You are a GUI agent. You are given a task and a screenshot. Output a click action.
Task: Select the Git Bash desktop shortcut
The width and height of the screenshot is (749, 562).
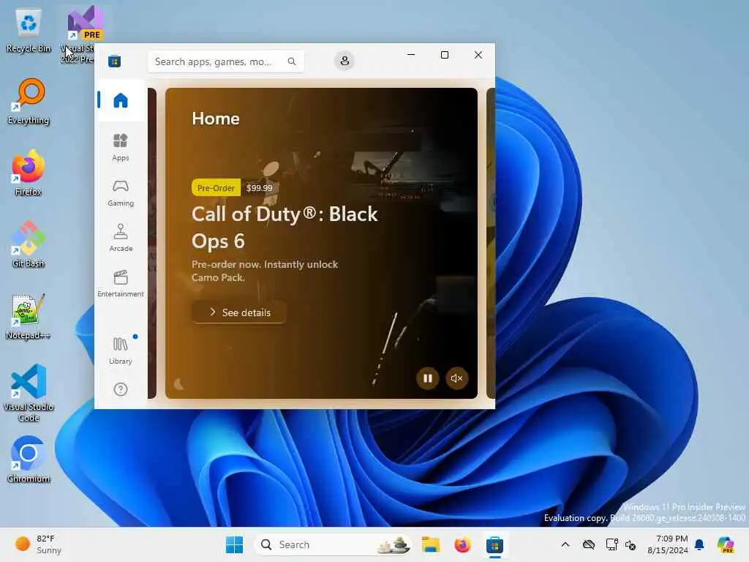[29, 244]
